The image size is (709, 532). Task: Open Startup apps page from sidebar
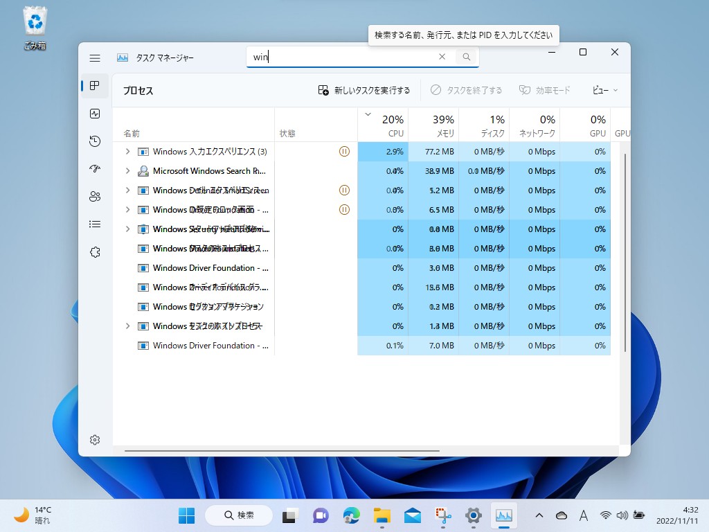[94, 169]
